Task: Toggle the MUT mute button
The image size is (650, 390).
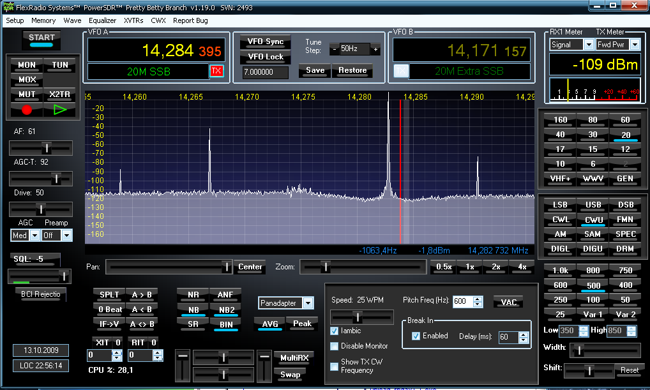Action: click(27, 94)
